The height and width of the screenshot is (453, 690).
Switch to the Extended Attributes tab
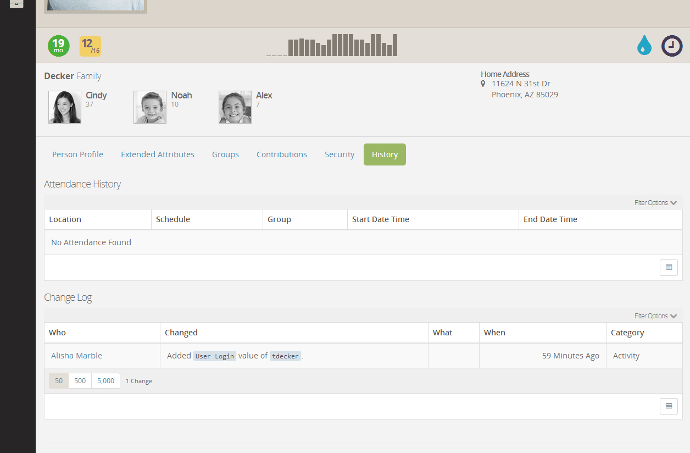click(158, 154)
